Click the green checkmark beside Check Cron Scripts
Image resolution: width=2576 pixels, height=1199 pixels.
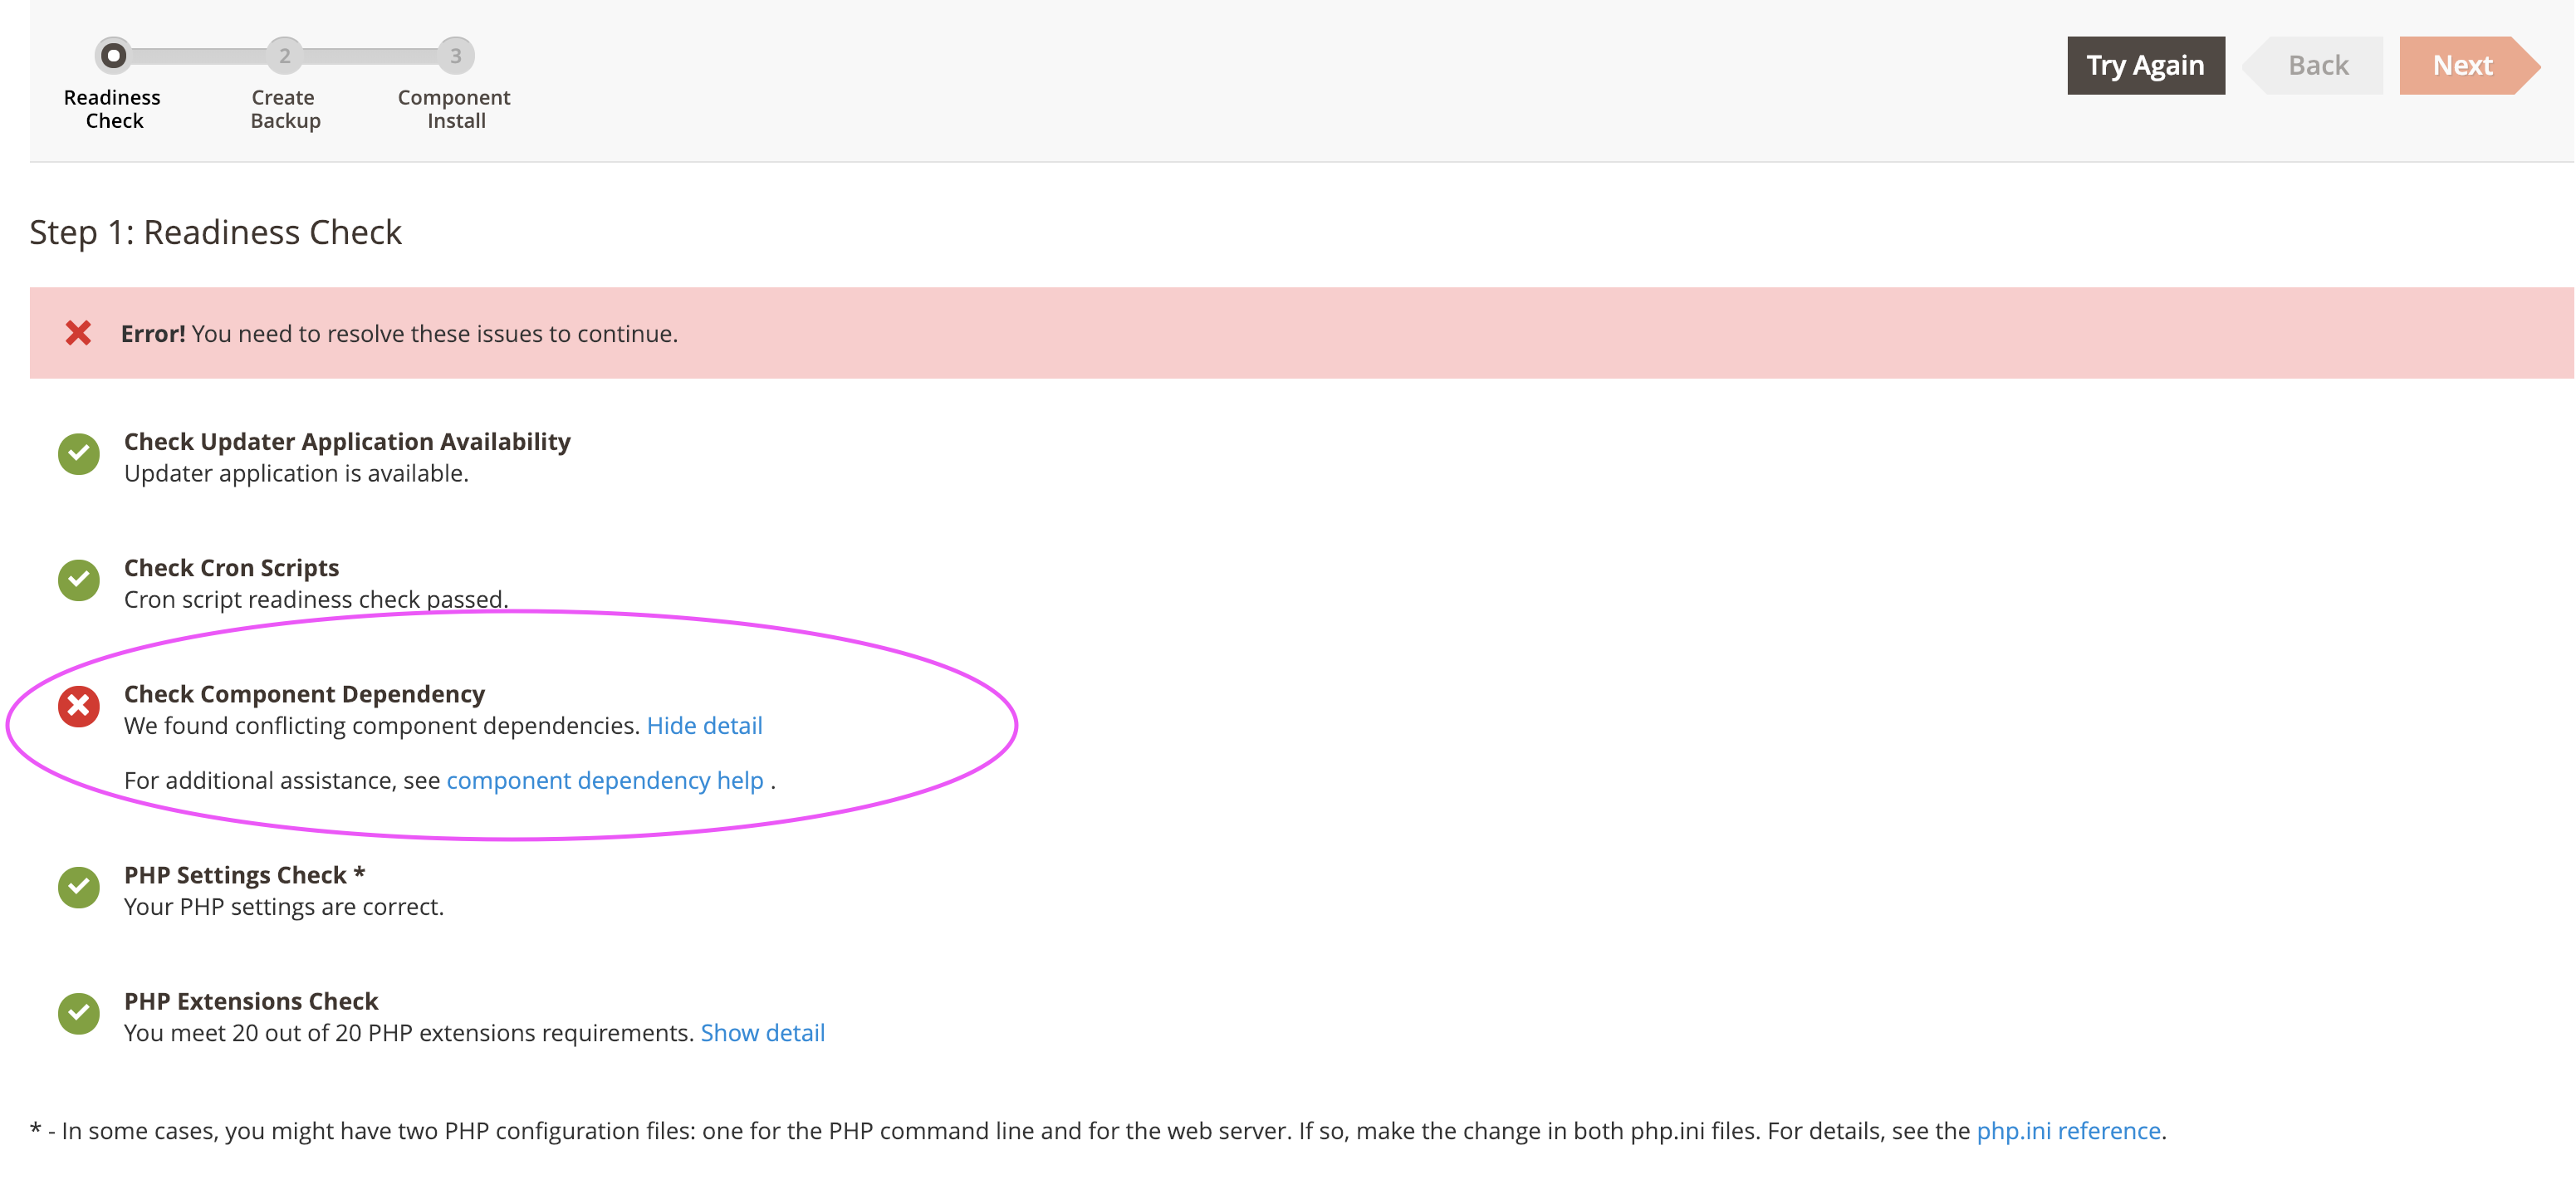tap(78, 580)
